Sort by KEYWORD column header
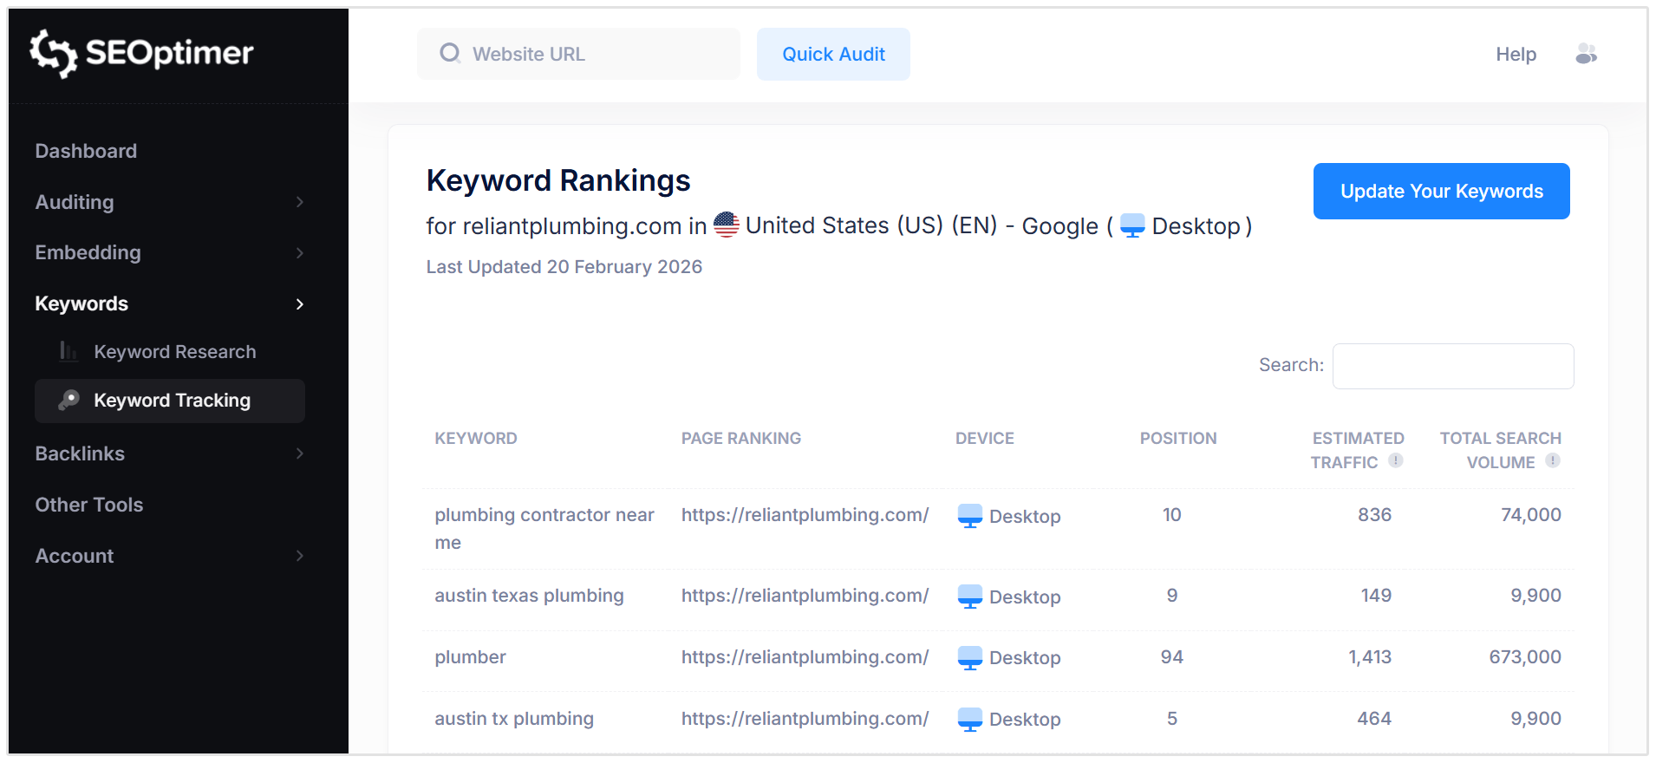Viewport: 1656px width, 763px height. click(x=476, y=438)
